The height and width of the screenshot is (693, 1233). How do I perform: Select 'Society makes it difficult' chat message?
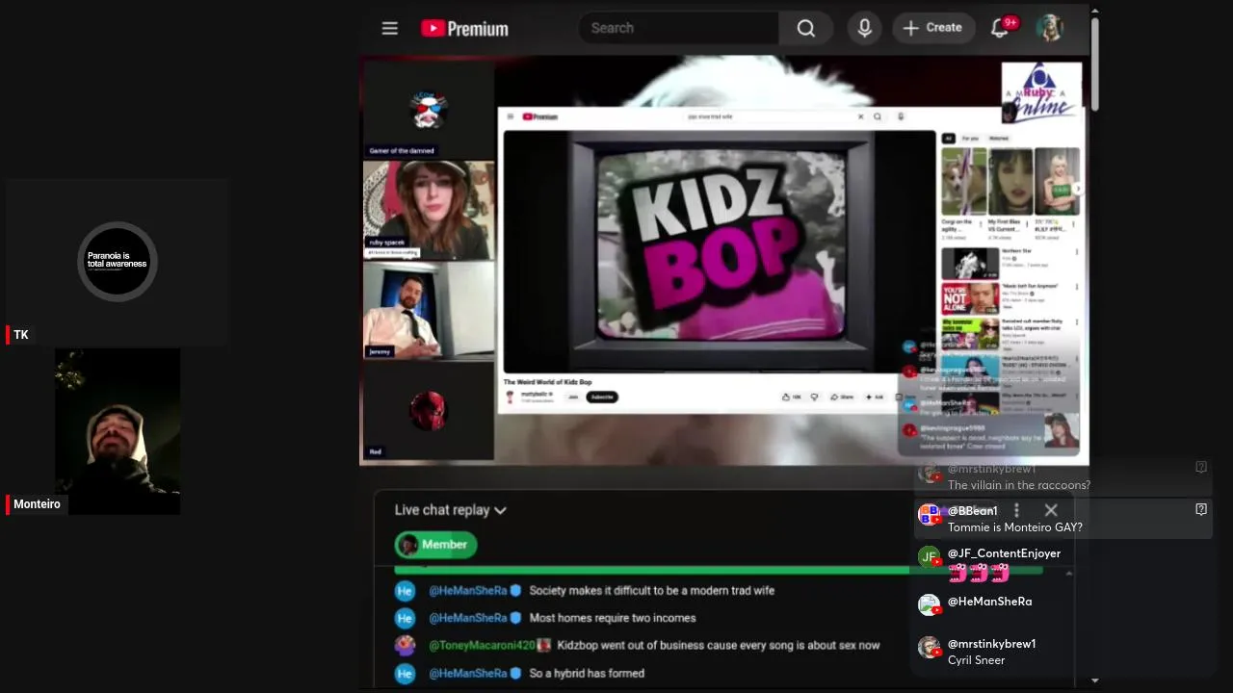pyautogui.click(x=652, y=590)
